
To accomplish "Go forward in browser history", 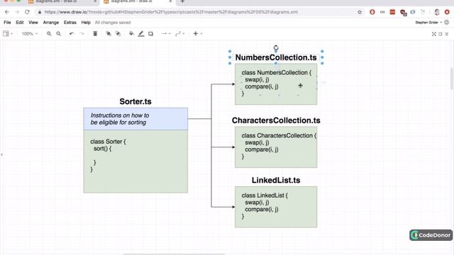I will click(x=17, y=12).
